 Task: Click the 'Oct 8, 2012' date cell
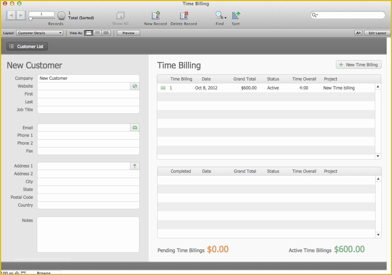pyautogui.click(x=206, y=88)
